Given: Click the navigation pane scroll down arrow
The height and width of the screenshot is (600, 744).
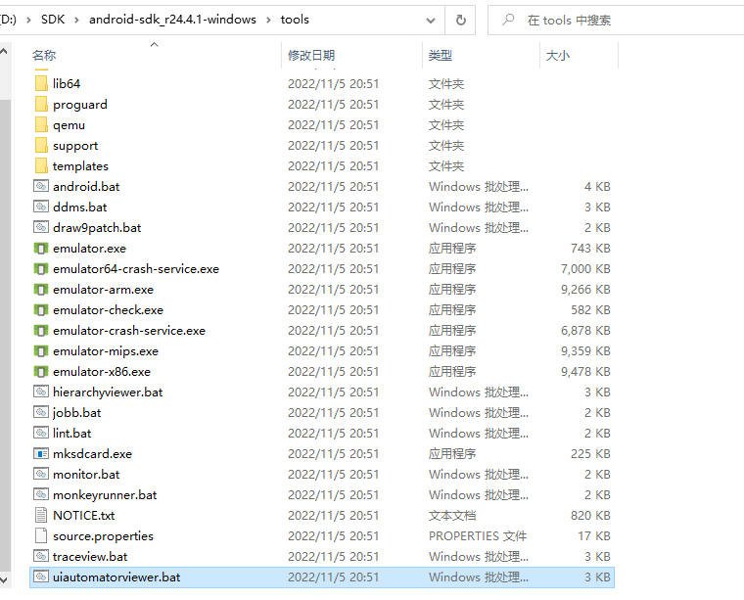Looking at the screenshot, I should [4, 579].
